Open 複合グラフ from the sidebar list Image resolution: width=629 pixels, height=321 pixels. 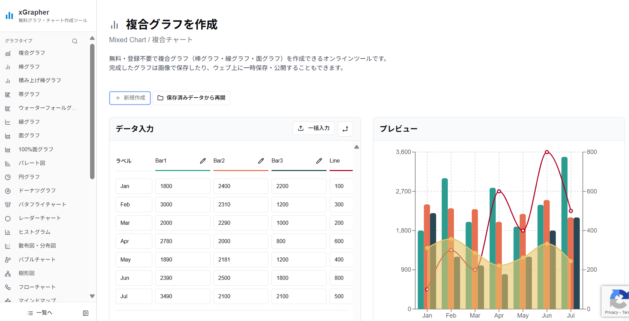[x=32, y=53]
